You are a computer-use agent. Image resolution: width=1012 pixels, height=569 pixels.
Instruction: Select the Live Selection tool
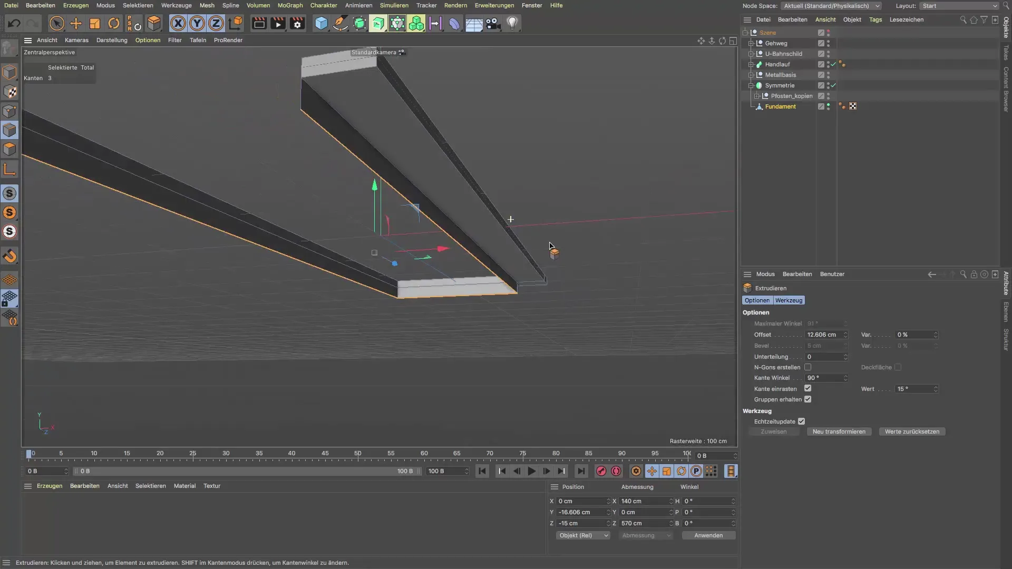point(56,23)
